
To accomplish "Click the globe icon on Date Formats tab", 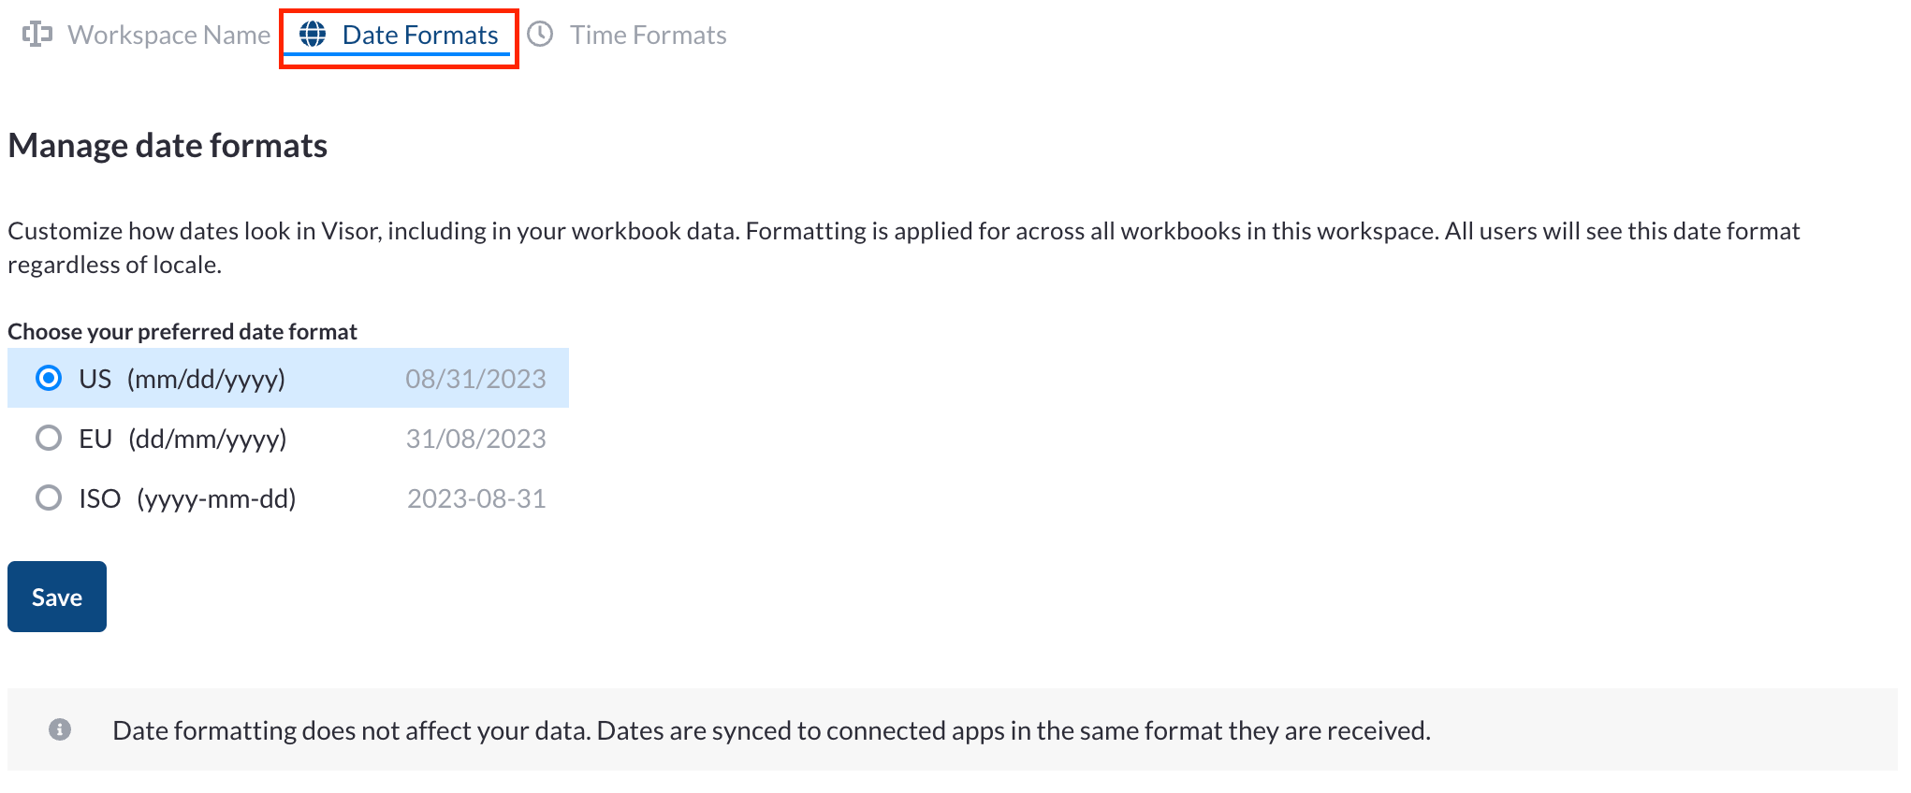I will (x=312, y=34).
